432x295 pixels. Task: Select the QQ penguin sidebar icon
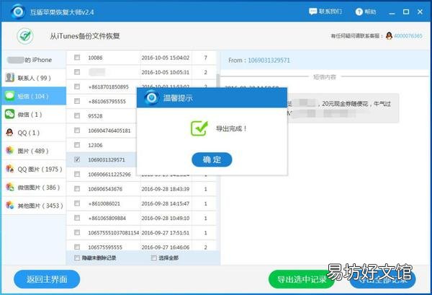(9, 133)
